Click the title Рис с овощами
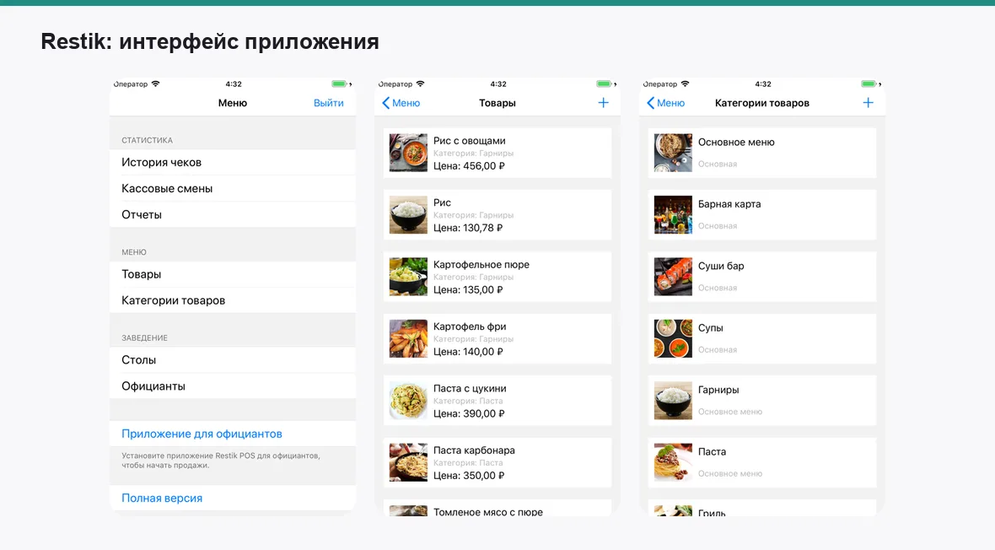995x550 pixels. click(469, 141)
